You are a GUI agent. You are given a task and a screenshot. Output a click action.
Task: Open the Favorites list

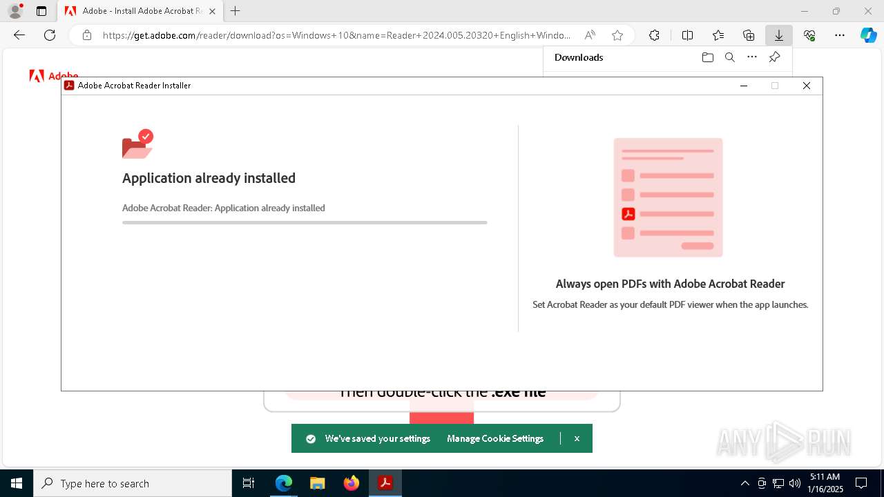coord(718,35)
